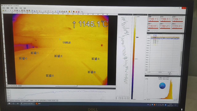
Task: Click the camera snapshot icon in the toolbar
Action: click(x=17, y=10)
